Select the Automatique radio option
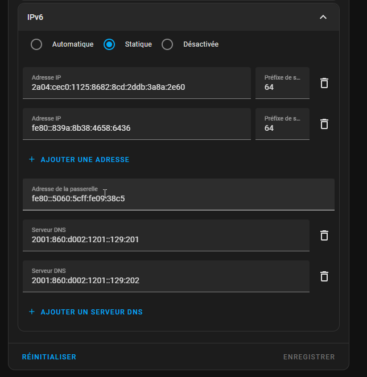Screen dimensions: 367x377 pos(36,44)
